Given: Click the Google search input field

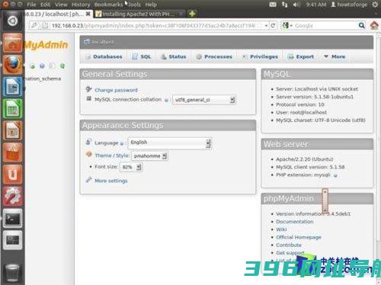Looking at the screenshot, I should pyautogui.click(x=325, y=25).
